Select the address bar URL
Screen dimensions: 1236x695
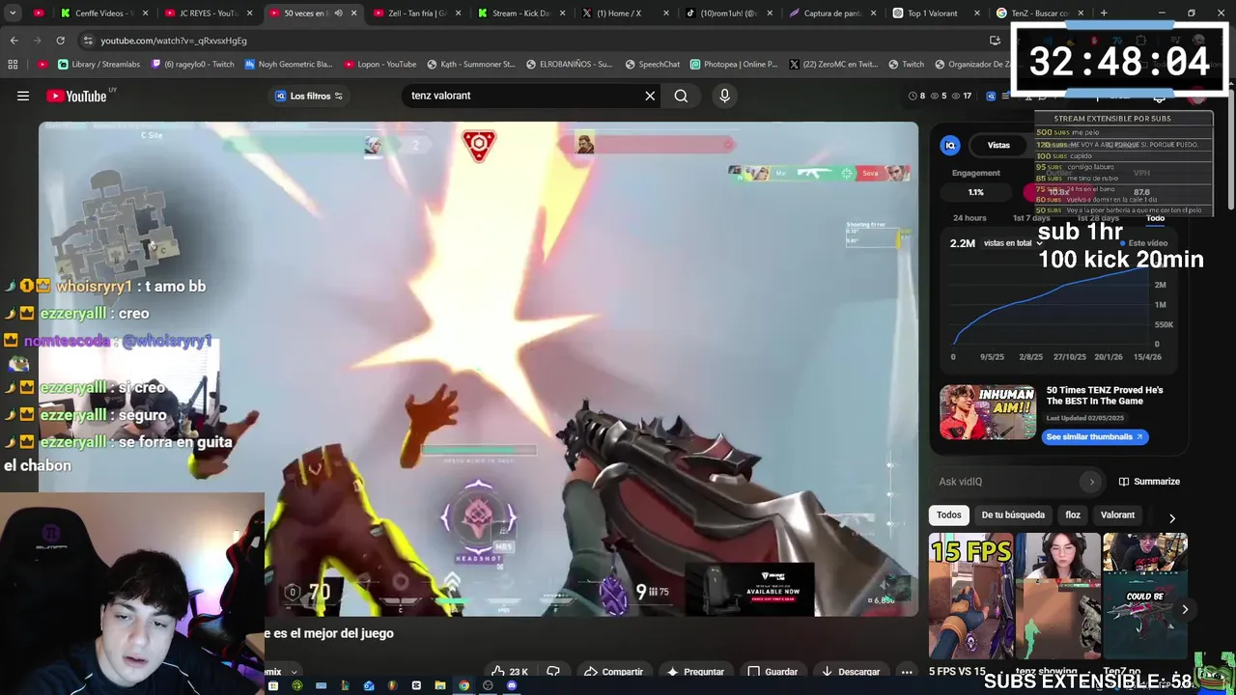174,41
